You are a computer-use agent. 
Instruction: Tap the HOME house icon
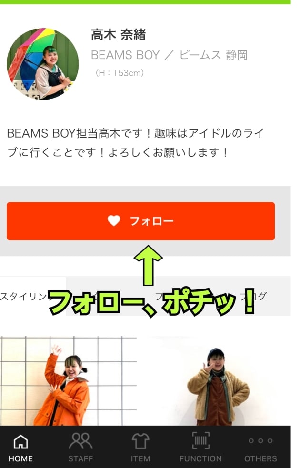(20, 442)
